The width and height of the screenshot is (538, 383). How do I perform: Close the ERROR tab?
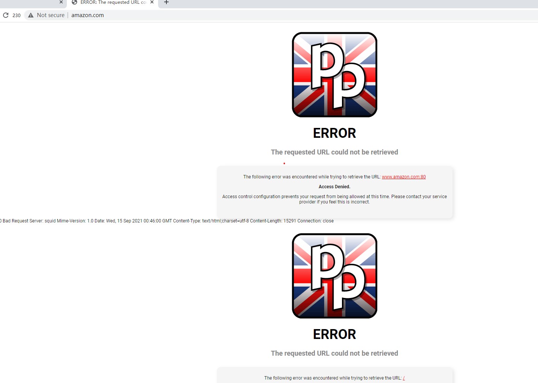pyautogui.click(x=152, y=2)
